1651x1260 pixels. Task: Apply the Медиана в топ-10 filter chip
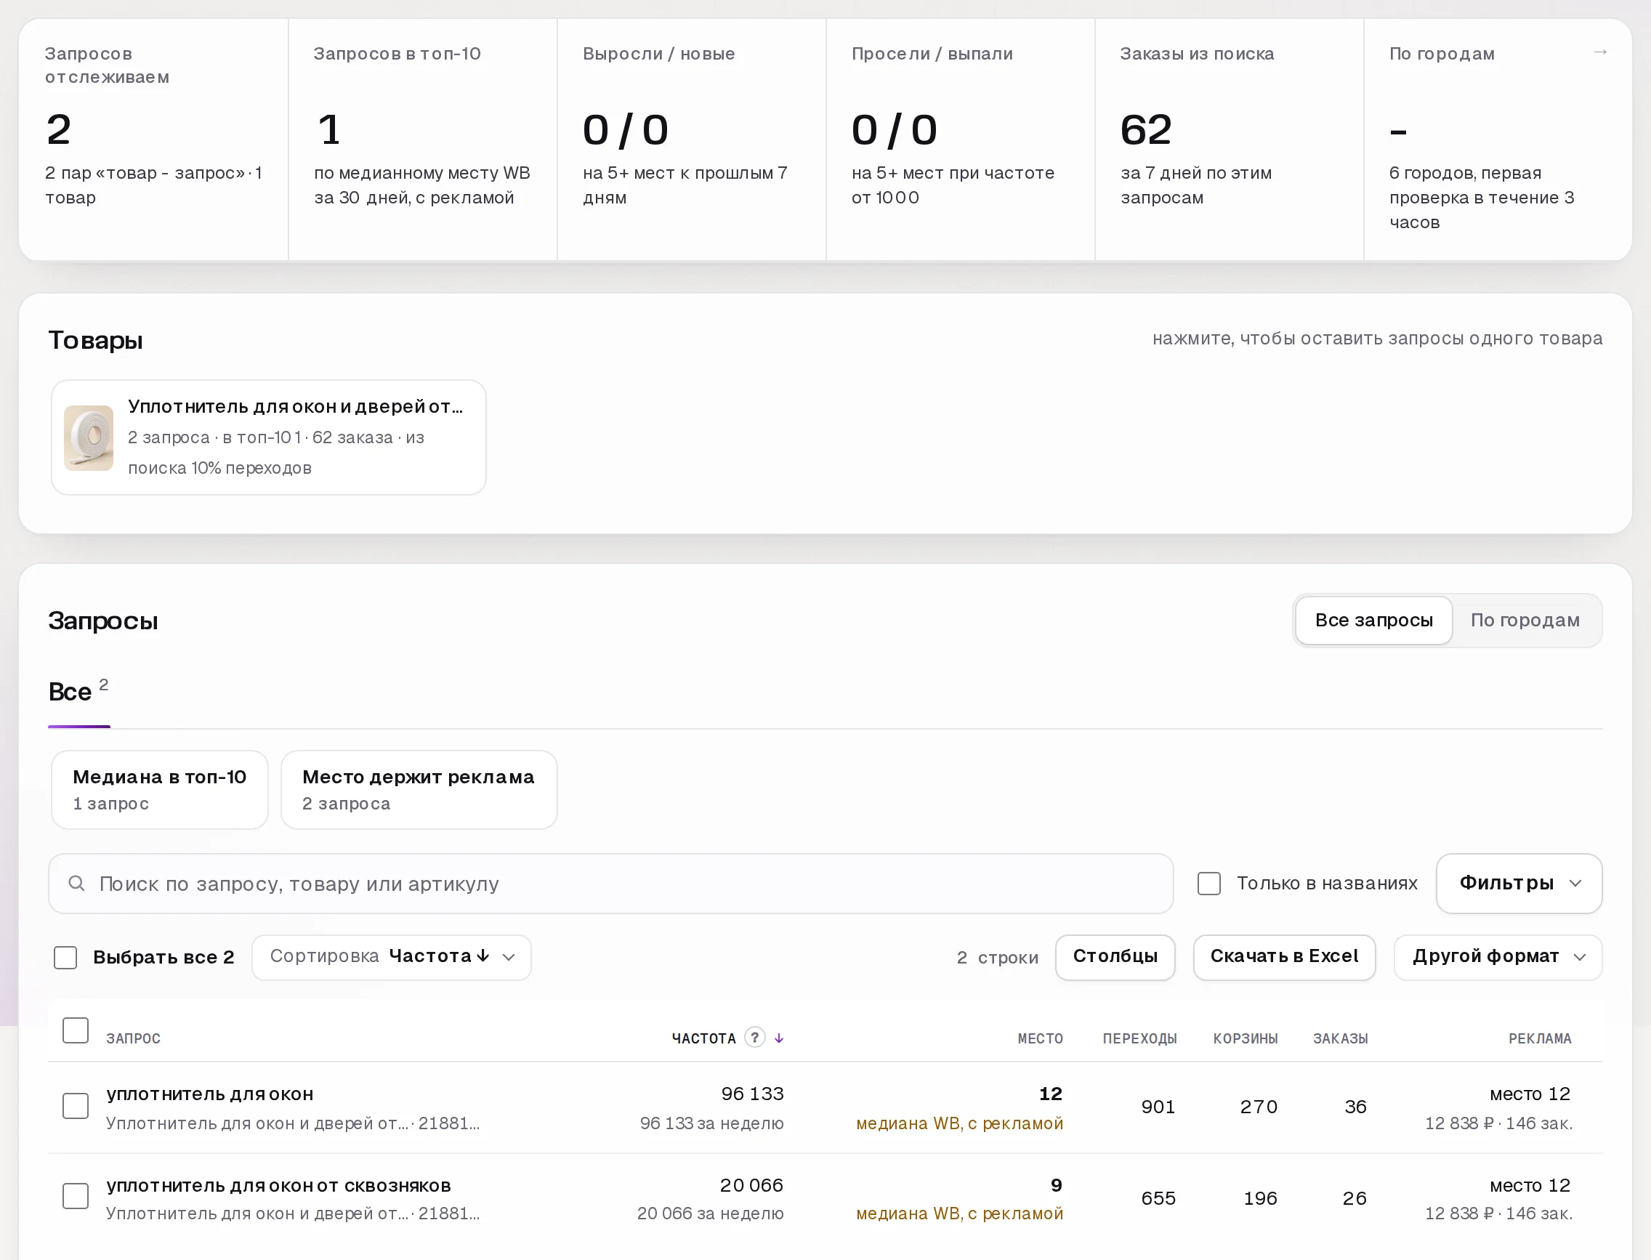pos(160,790)
